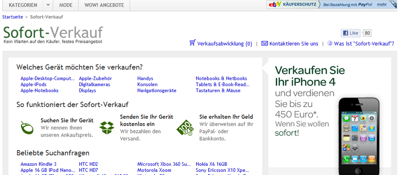Open the 'mehr' link in PayPal banner
Image resolution: width=398 pixels, height=175 pixels.
pyautogui.click(x=382, y=5)
